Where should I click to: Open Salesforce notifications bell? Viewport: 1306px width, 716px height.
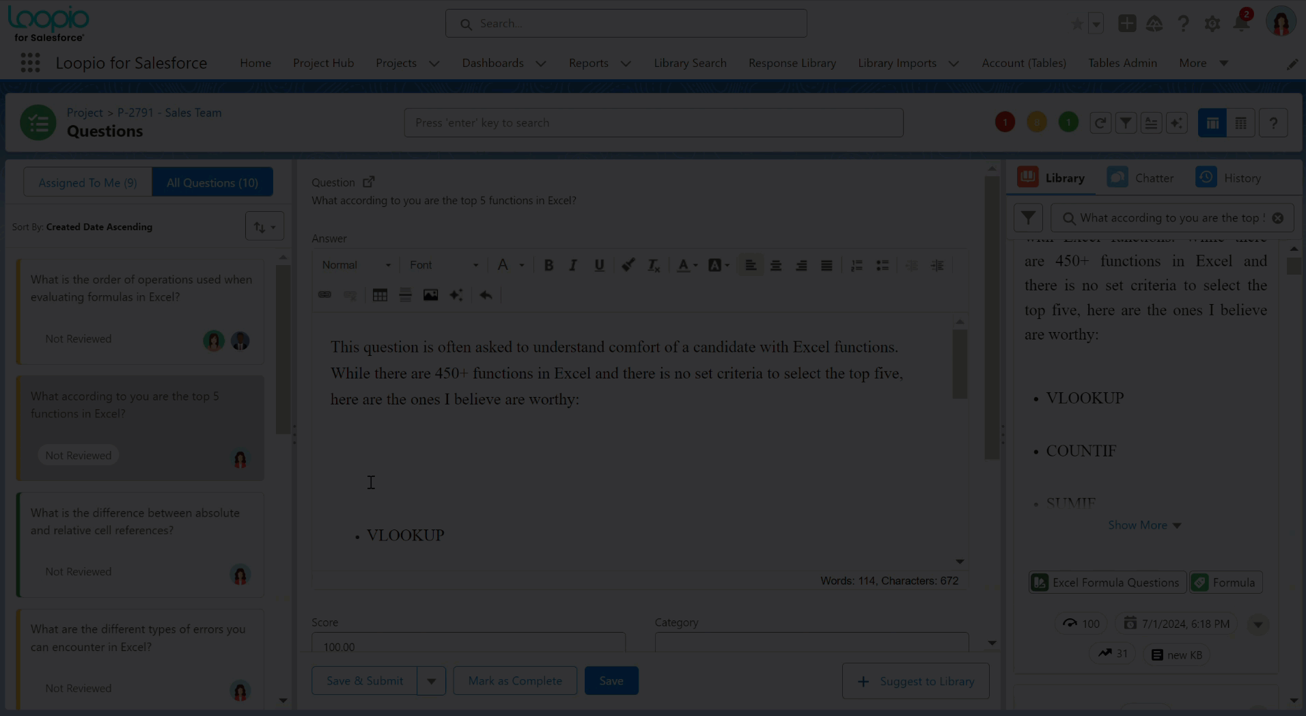[1241, 24]
